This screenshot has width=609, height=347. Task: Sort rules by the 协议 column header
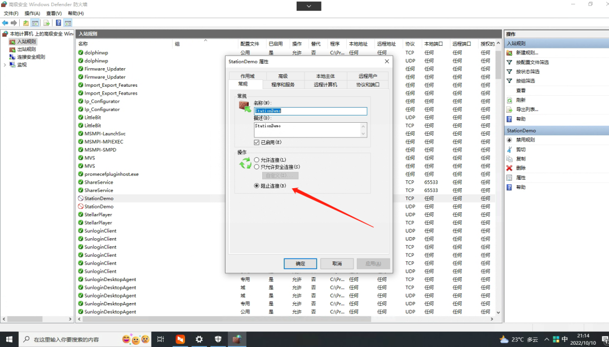click(410, 44)
